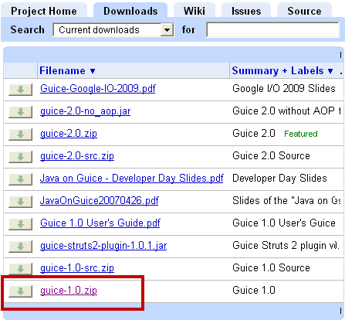Switch to the Wiki tab
345x320 pixels.
(x=194, y=11)
